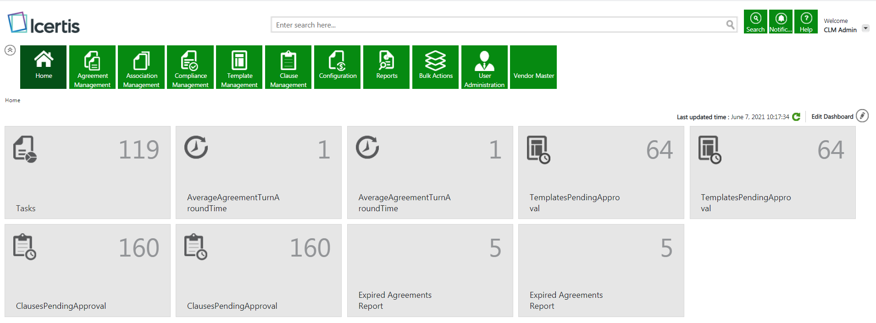
Task: Open the Reports tile
Action: tap(386, 67)
